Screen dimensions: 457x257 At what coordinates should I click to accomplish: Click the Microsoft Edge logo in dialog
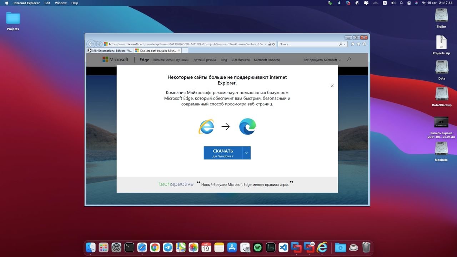247,127
